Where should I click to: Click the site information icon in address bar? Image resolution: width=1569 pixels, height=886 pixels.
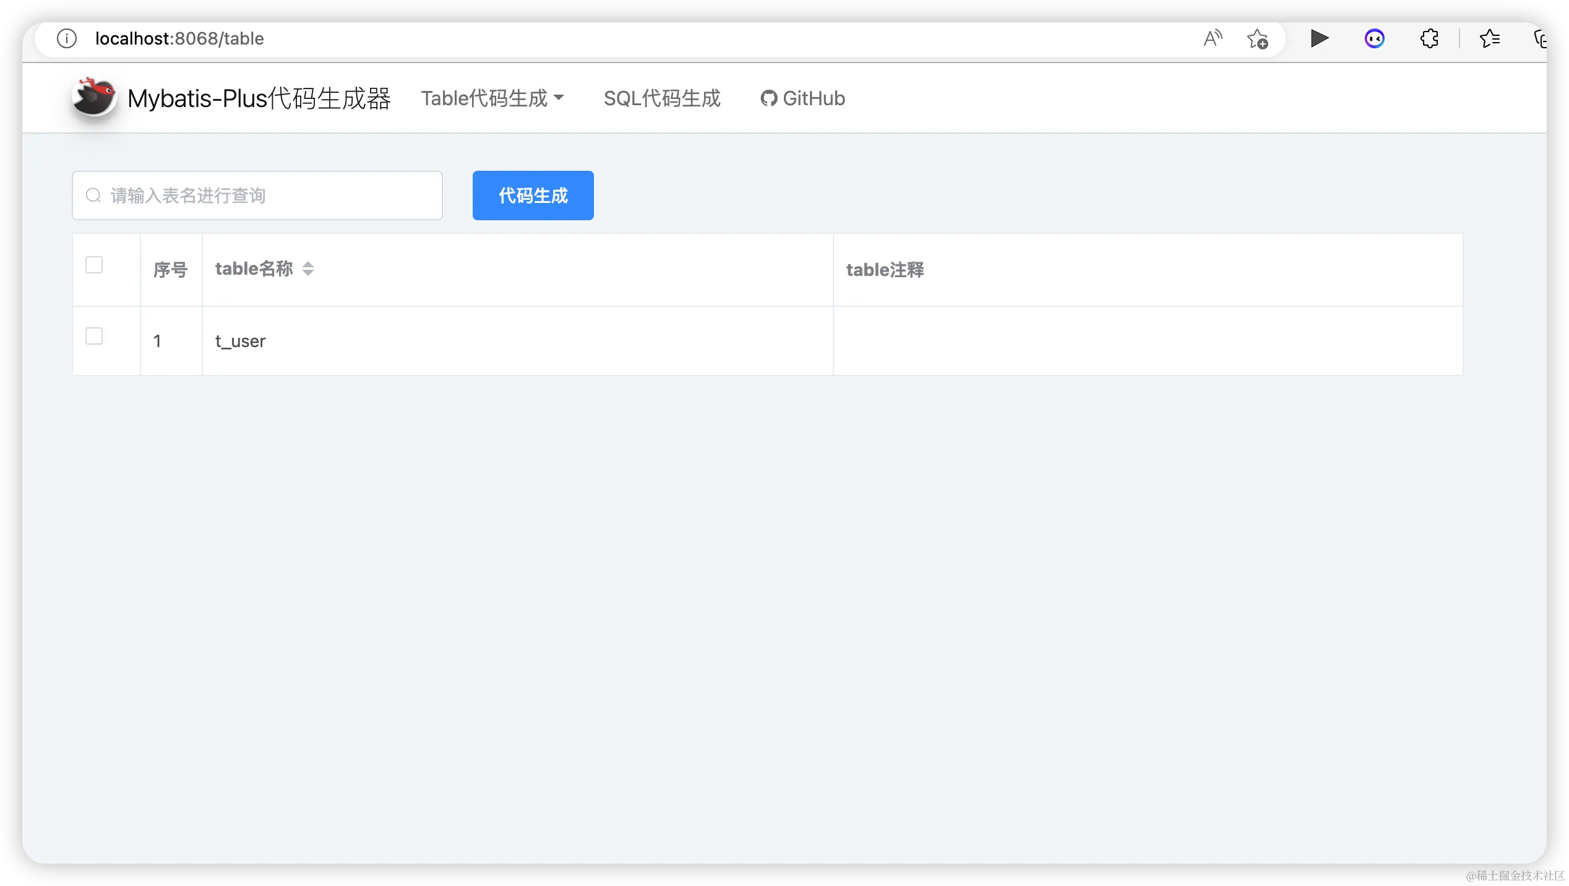click(67, 38)
